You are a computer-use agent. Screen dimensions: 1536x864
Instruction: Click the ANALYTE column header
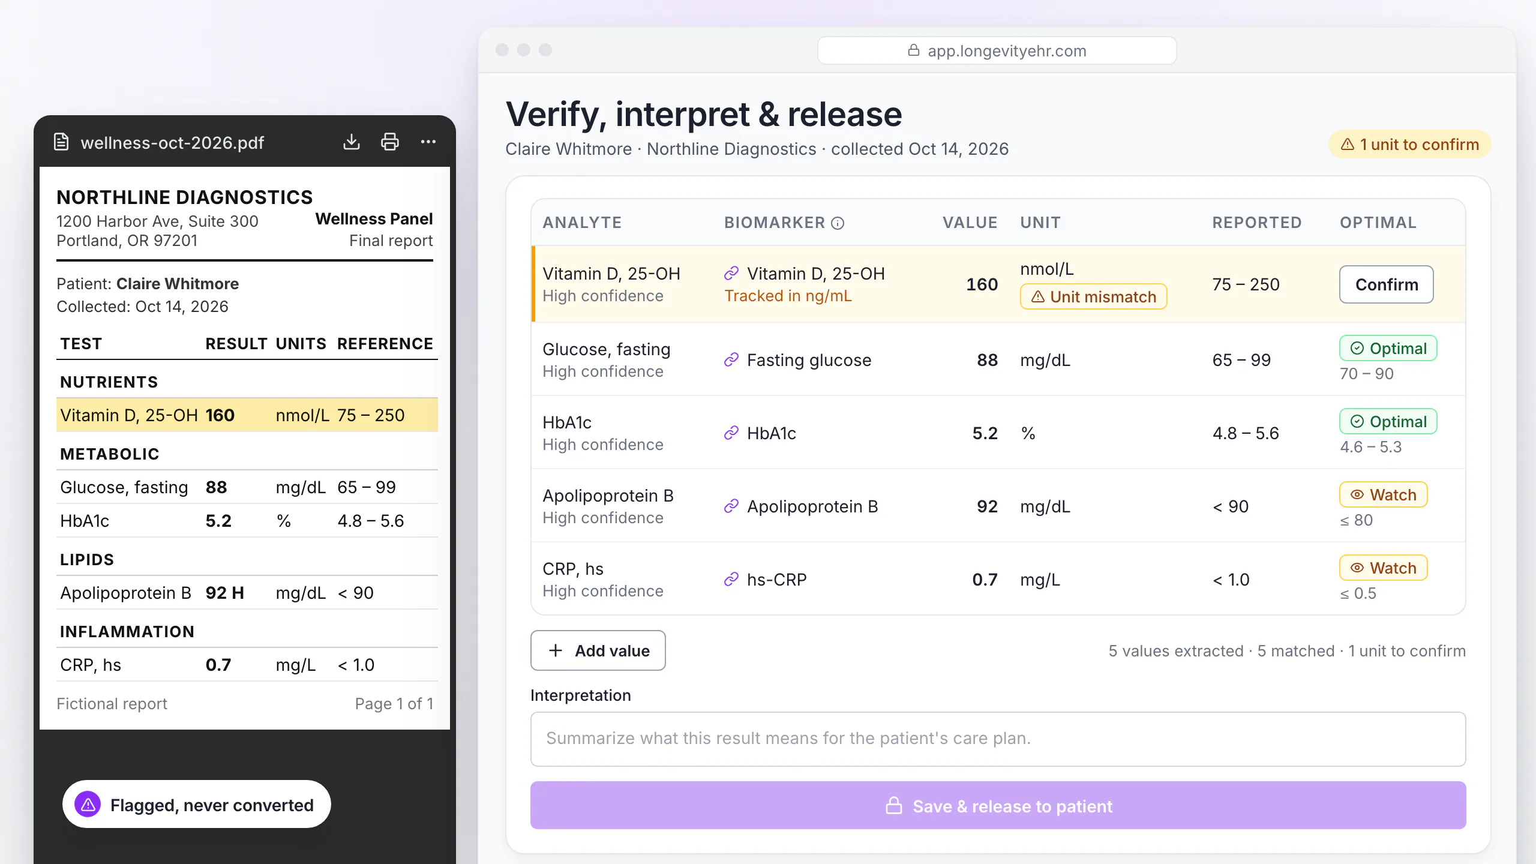point(582,223)
